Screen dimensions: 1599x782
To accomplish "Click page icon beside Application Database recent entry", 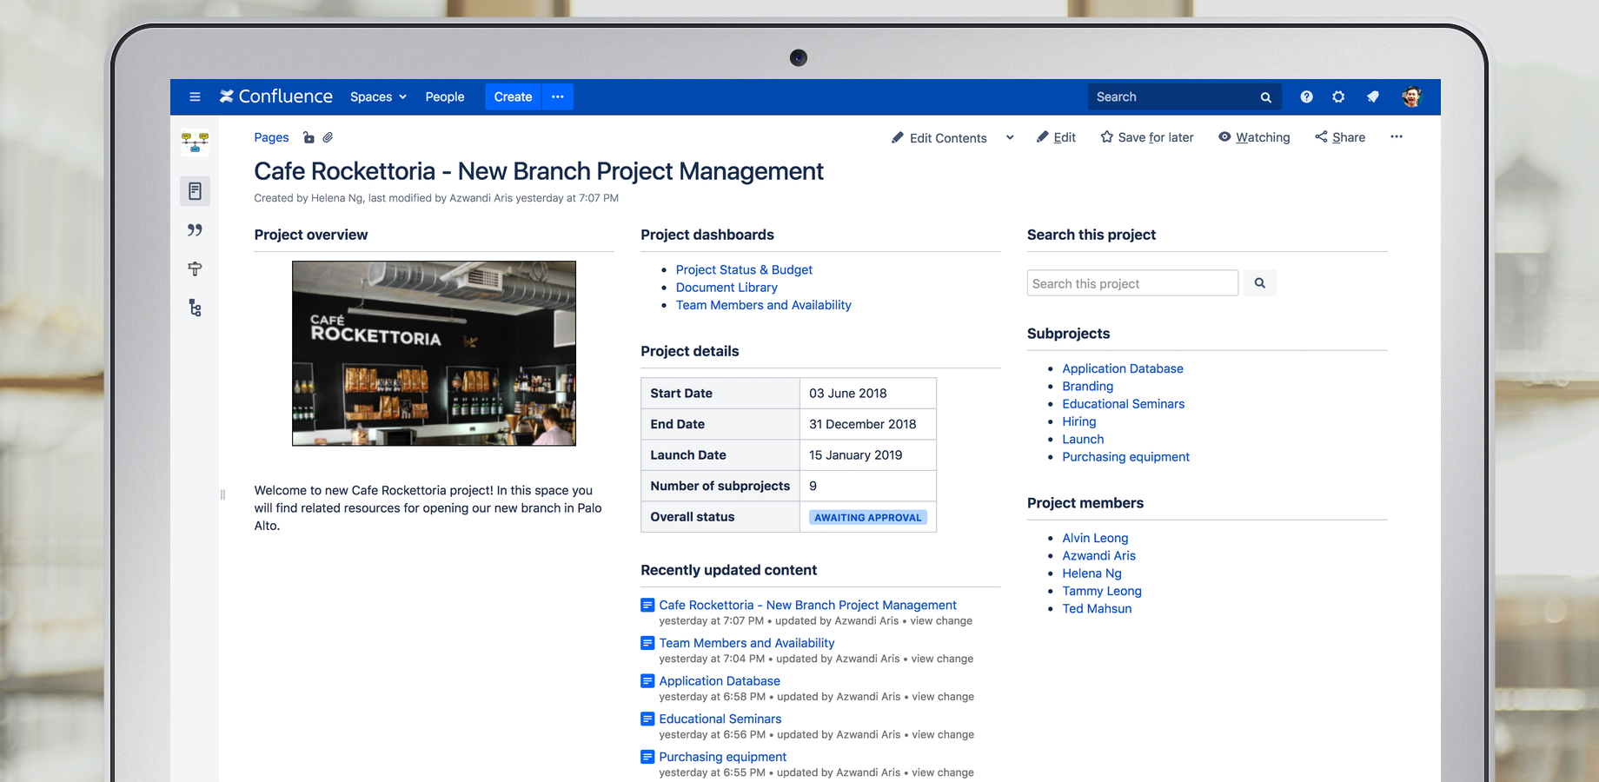I will tap(647, 681).
